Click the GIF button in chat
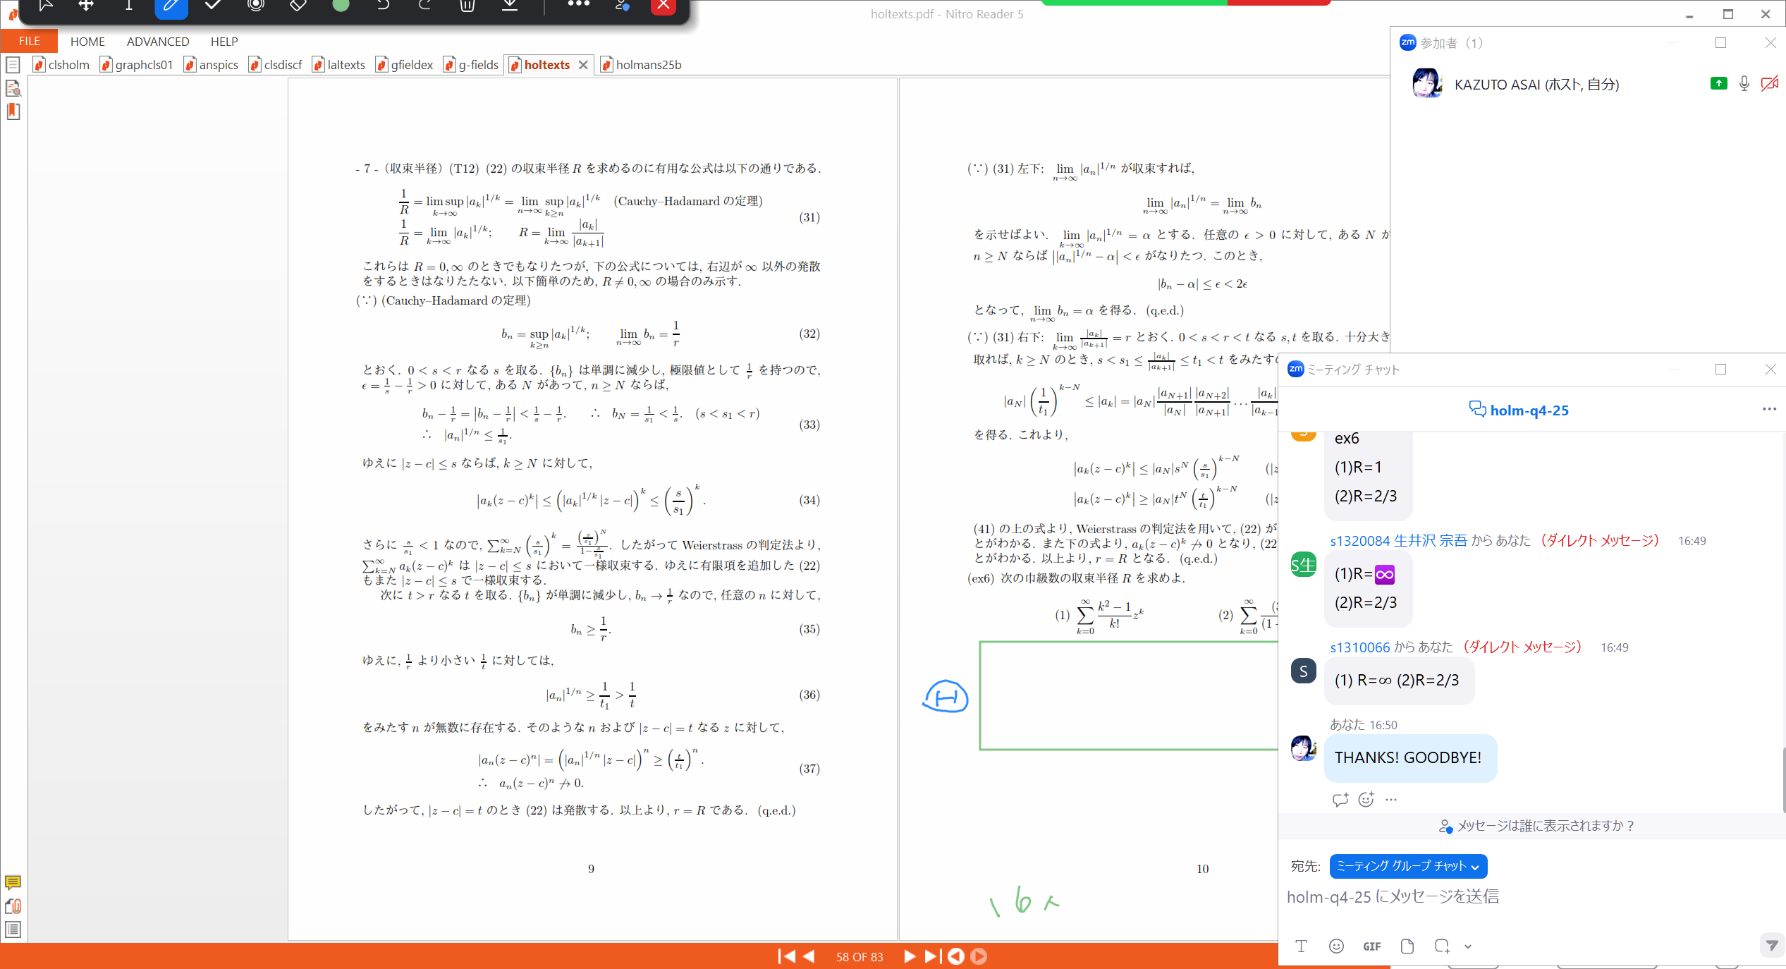Screen dimensions: 1786x969 coord(1371,946)
